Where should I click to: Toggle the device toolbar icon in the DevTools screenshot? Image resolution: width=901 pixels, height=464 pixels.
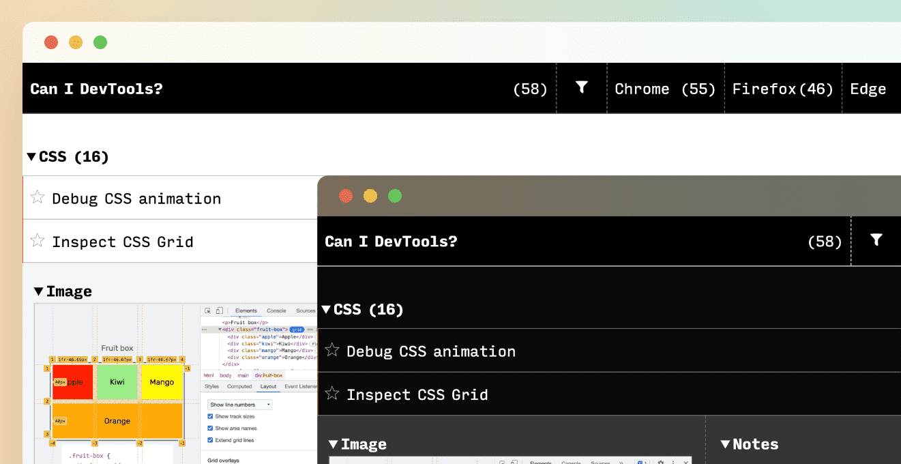pyautogui.click(x=220, y=310)
